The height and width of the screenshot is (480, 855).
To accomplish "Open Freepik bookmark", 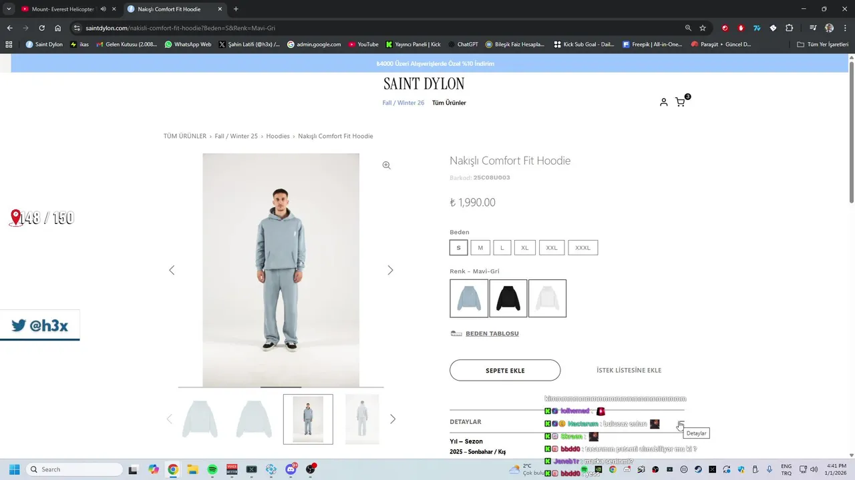I will [x=653, y=45].
